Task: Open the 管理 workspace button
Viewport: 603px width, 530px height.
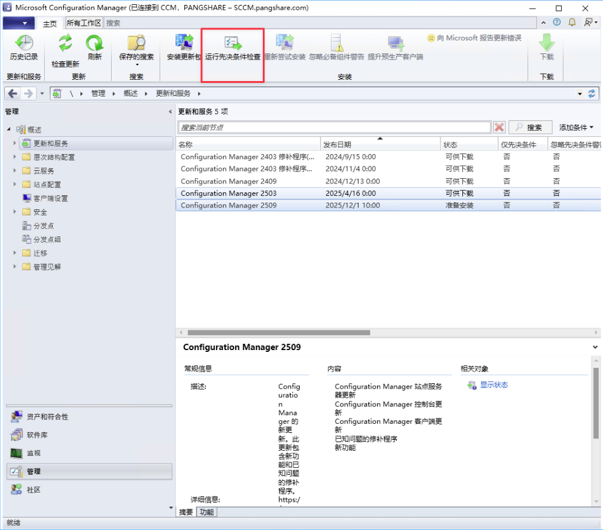Action: coord(89,472)
